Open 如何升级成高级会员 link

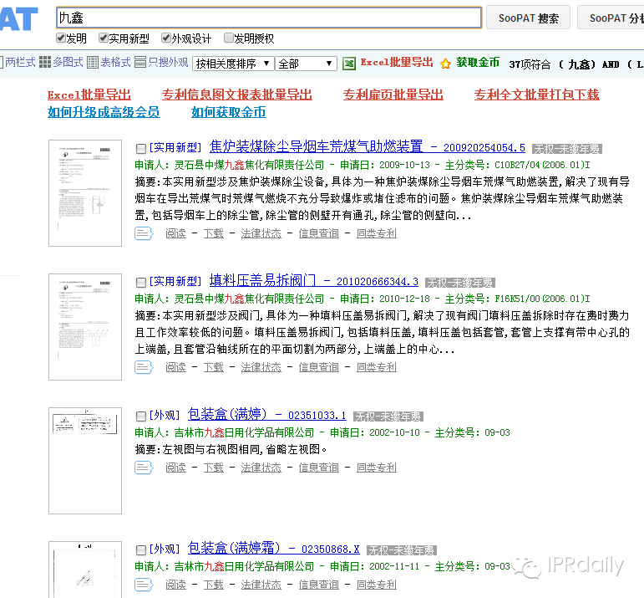[104, 112]
